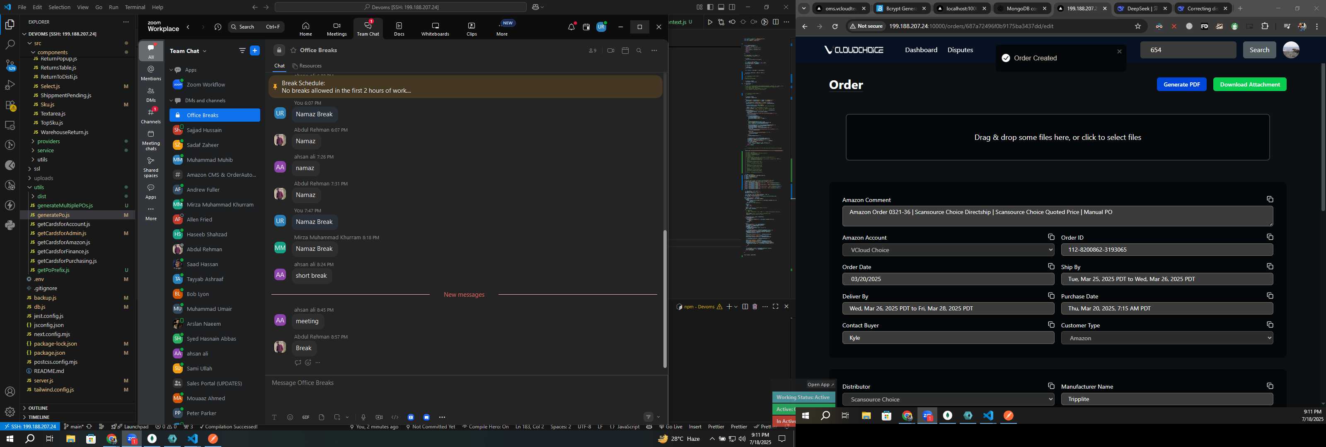Switch to Resources tab in Office Breaks
The image size is (1326, 447).
click(307, 66)
